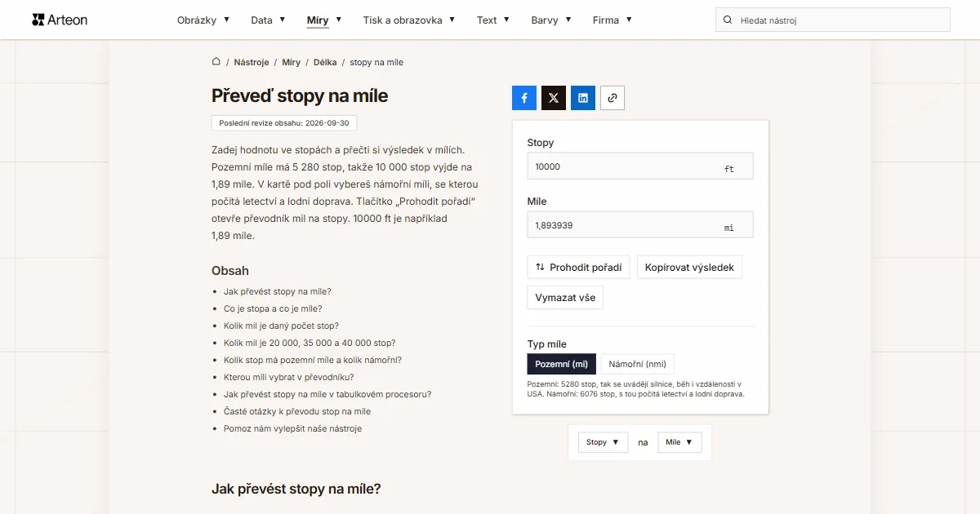Click Vymazat vše button
The height and width of the screenshot is (514, 980).
pos(565,298)
